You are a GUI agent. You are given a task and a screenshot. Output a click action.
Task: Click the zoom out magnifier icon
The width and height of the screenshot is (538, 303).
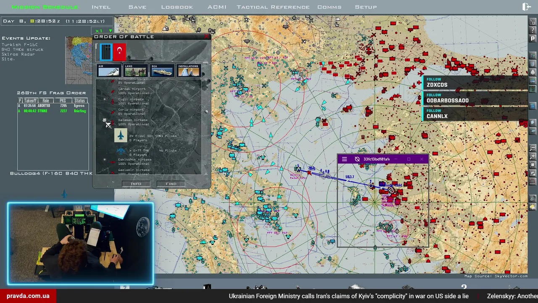coord(533,148)
